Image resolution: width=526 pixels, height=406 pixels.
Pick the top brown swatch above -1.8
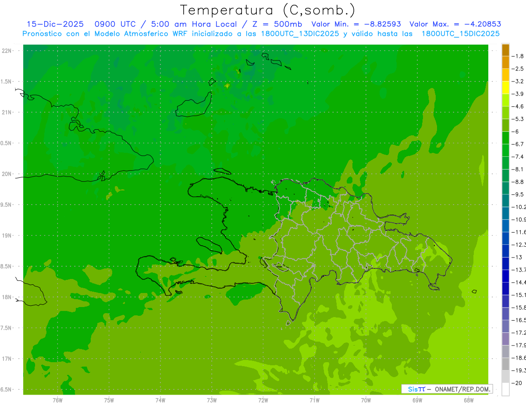point(505,50)
